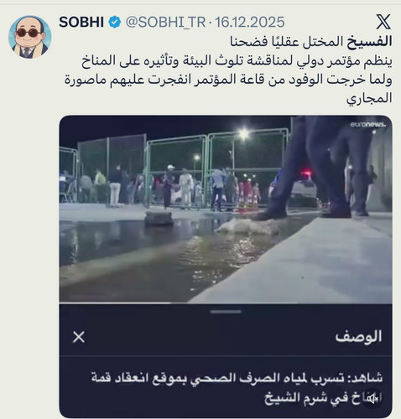
Task: Open the X logo in the corner
Action: tap(383, 22)
